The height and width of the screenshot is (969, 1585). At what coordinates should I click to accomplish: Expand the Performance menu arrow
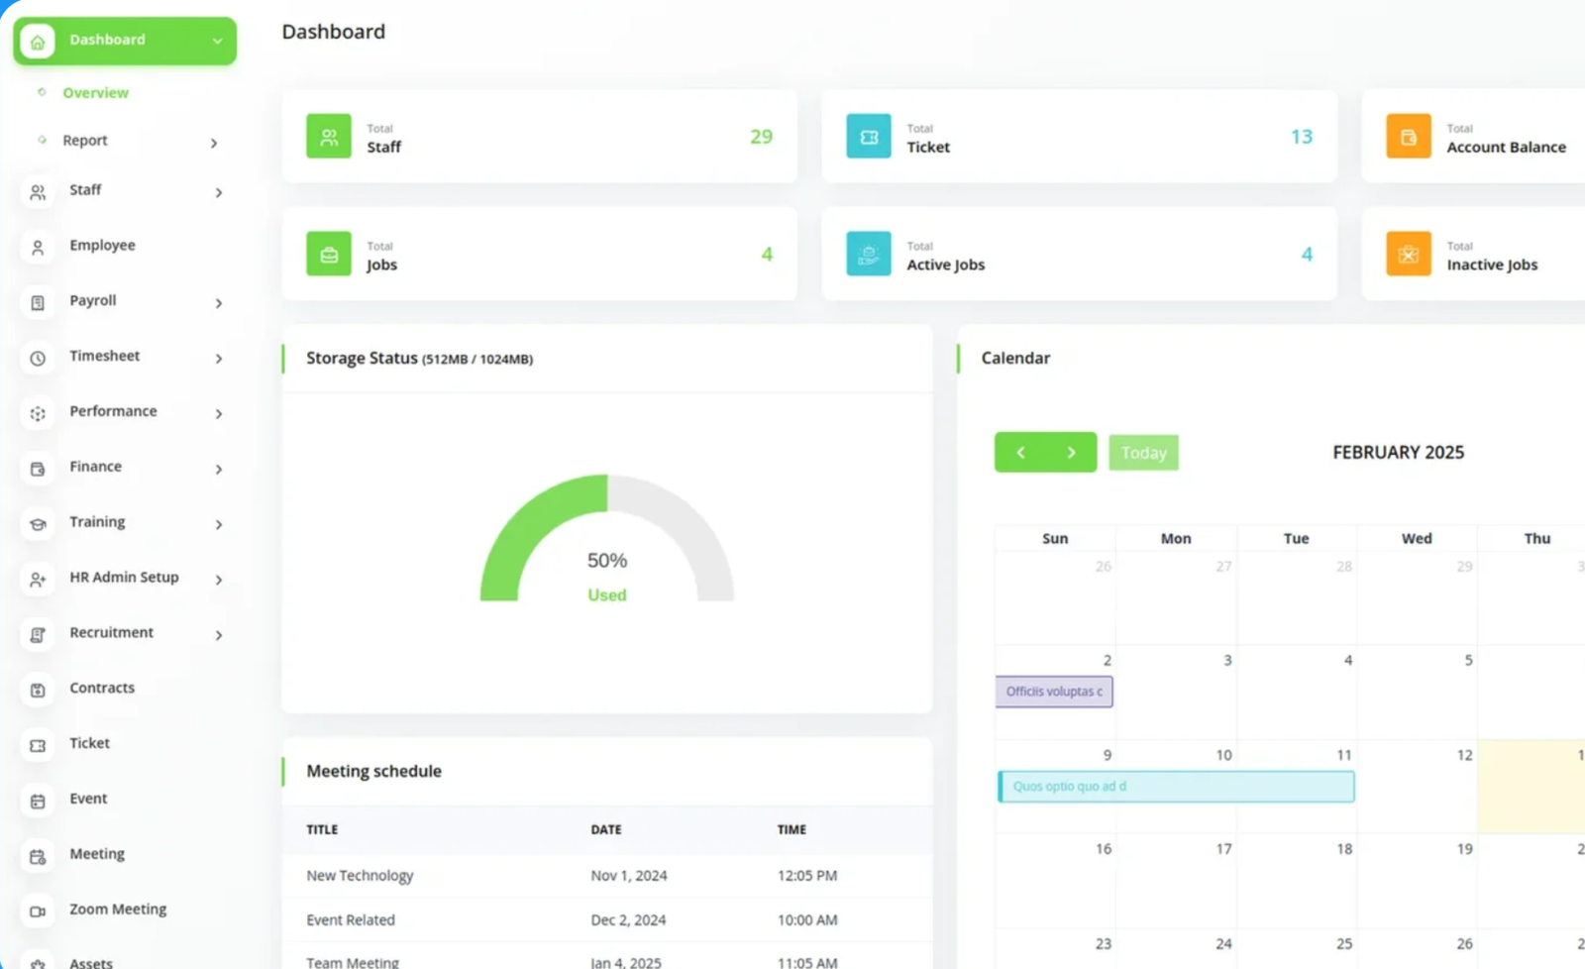pyautogui.click(x=218, y=413)
